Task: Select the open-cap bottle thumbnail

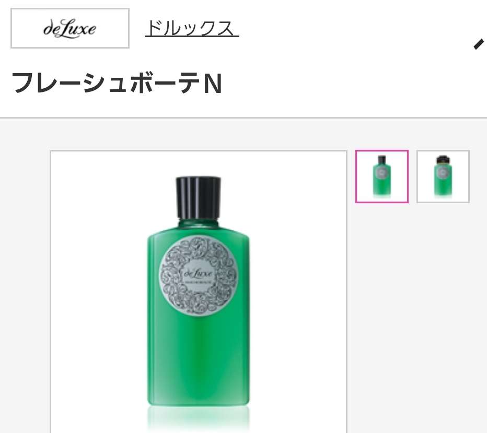Action: coord(443,177)
